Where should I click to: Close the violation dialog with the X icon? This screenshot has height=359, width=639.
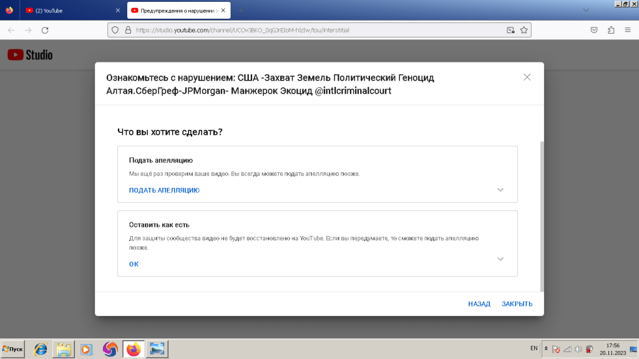coord(527,77)
